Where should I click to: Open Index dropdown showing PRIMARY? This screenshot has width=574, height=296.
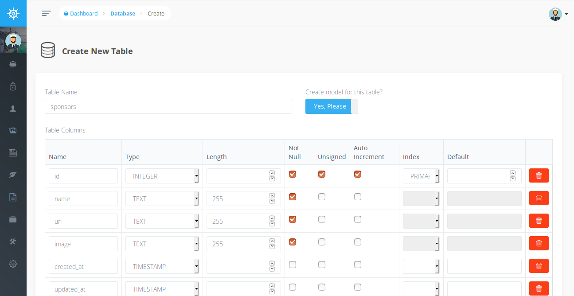421,176
